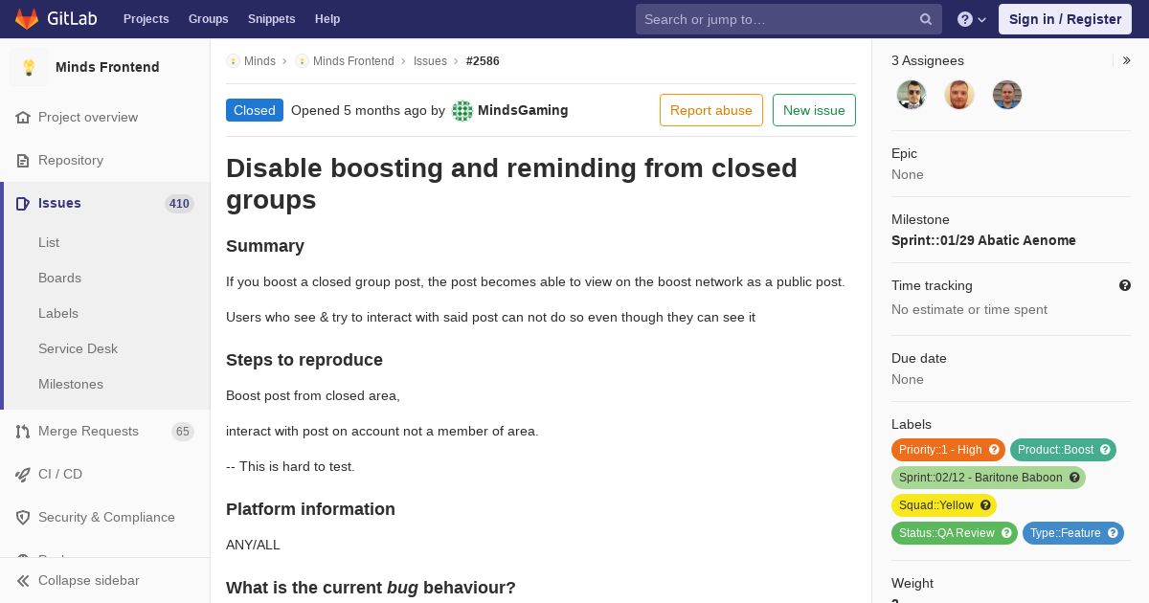Click the Closed status badge
Screen dimensions: 1149x603
point(255,110)
